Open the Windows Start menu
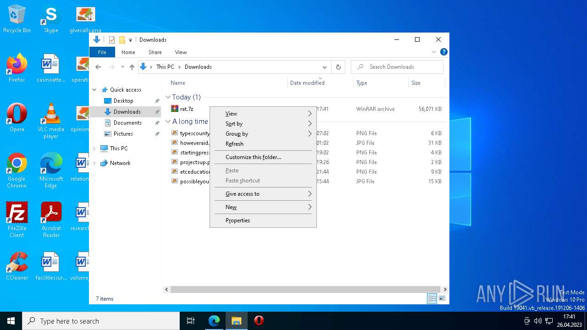This screenshot has height=330, width=587. click(11, 321)
